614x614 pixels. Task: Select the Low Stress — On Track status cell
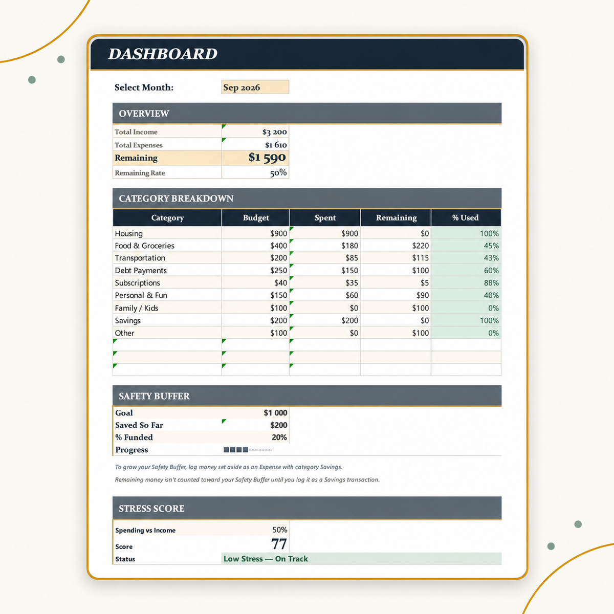pos(362,559)
